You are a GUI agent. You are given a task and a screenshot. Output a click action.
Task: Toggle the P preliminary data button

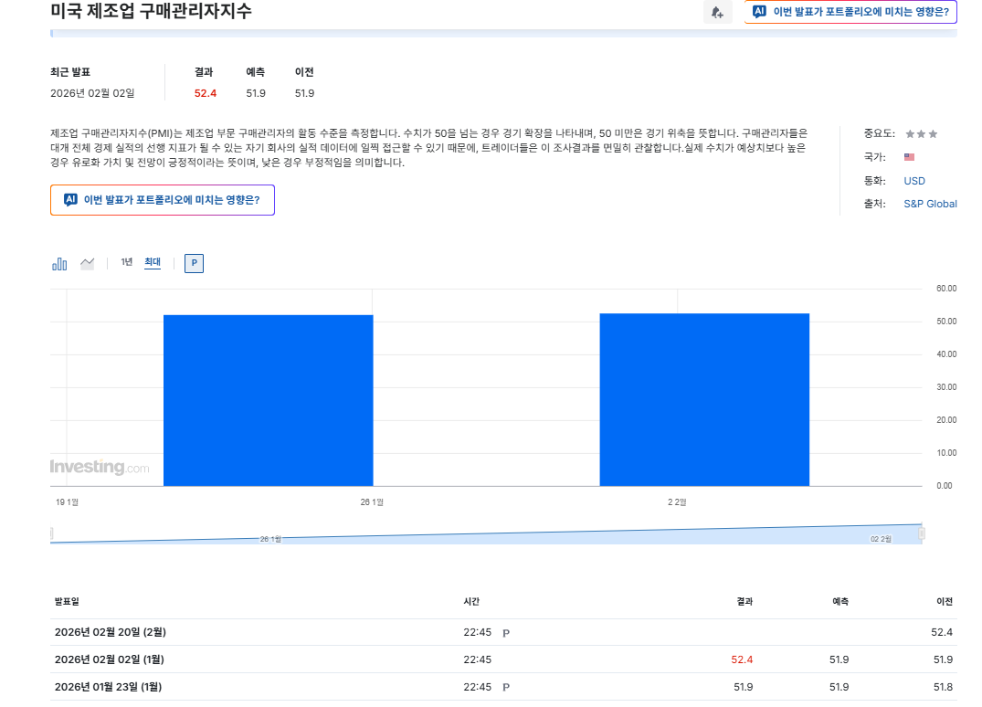pyautogui.click(x=193, y=263)
